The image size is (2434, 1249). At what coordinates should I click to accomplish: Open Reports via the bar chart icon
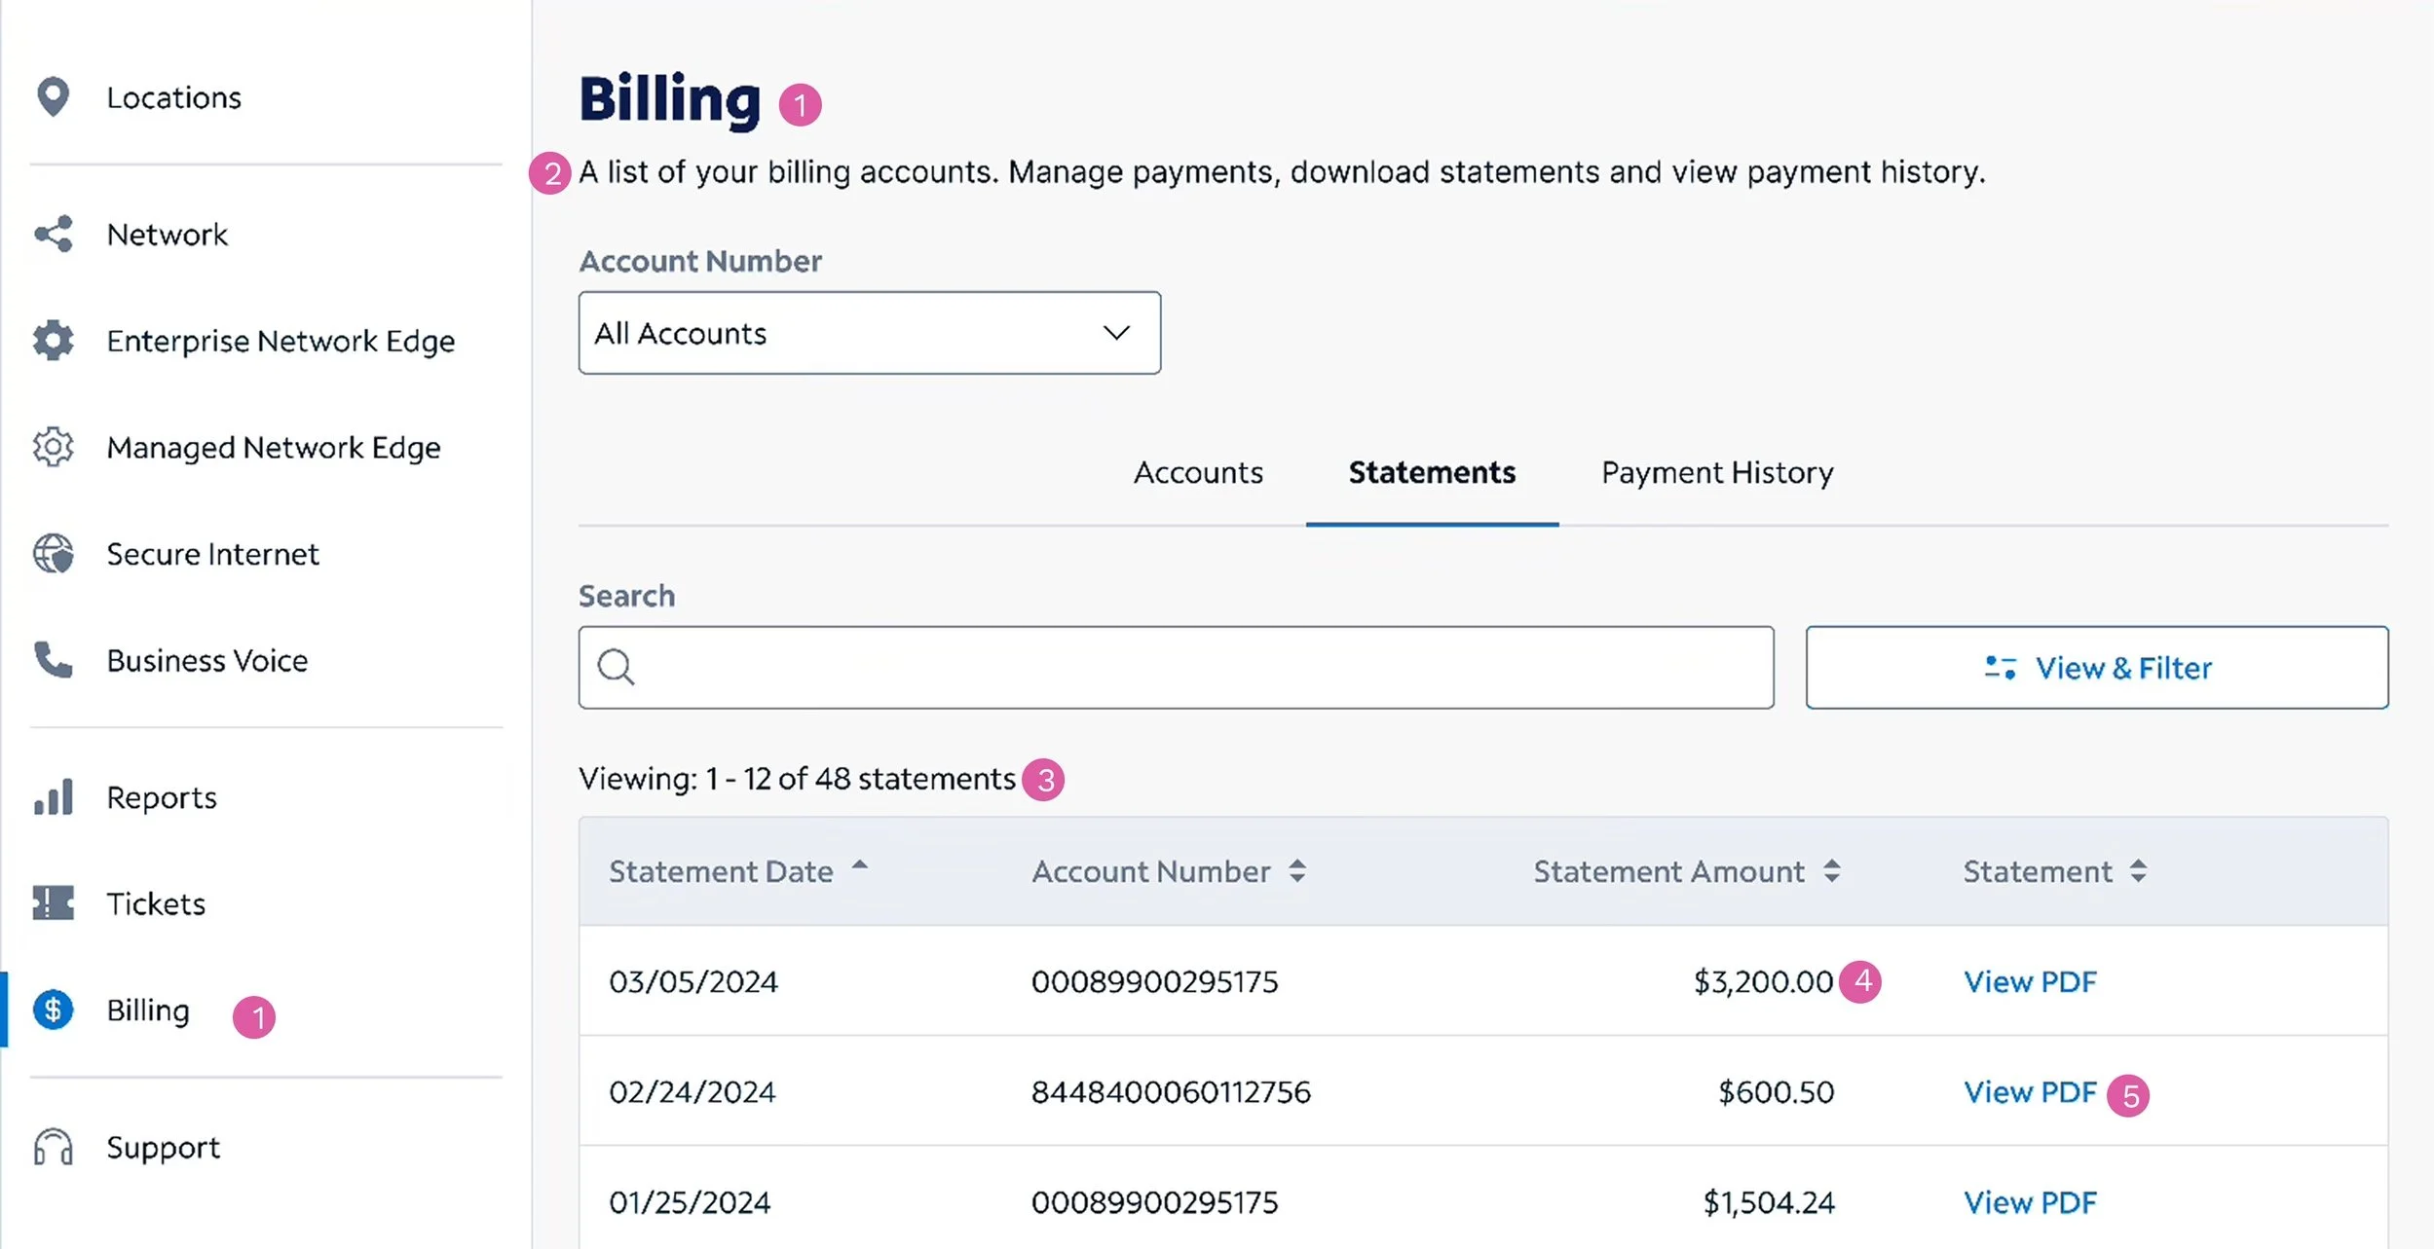[52, 796]
